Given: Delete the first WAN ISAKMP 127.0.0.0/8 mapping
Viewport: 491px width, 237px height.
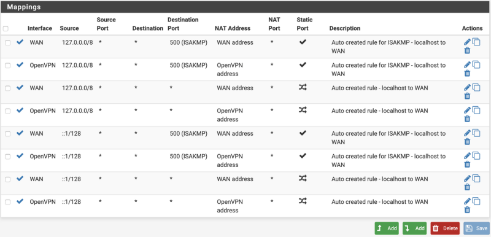Looking at the screenshot, I should point(467,51).
